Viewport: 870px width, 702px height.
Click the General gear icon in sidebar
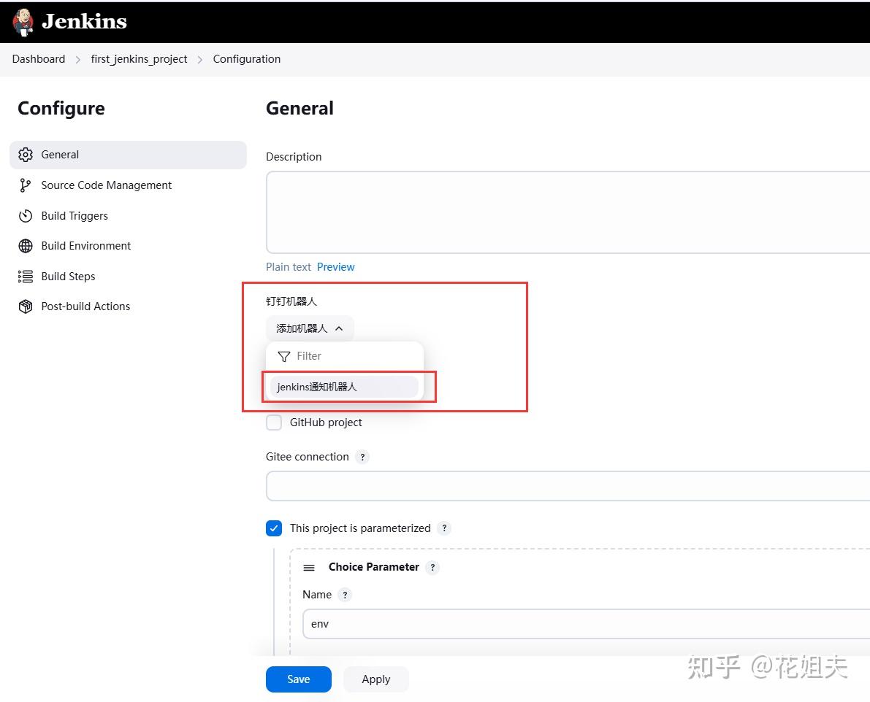[x=26, y=155]
